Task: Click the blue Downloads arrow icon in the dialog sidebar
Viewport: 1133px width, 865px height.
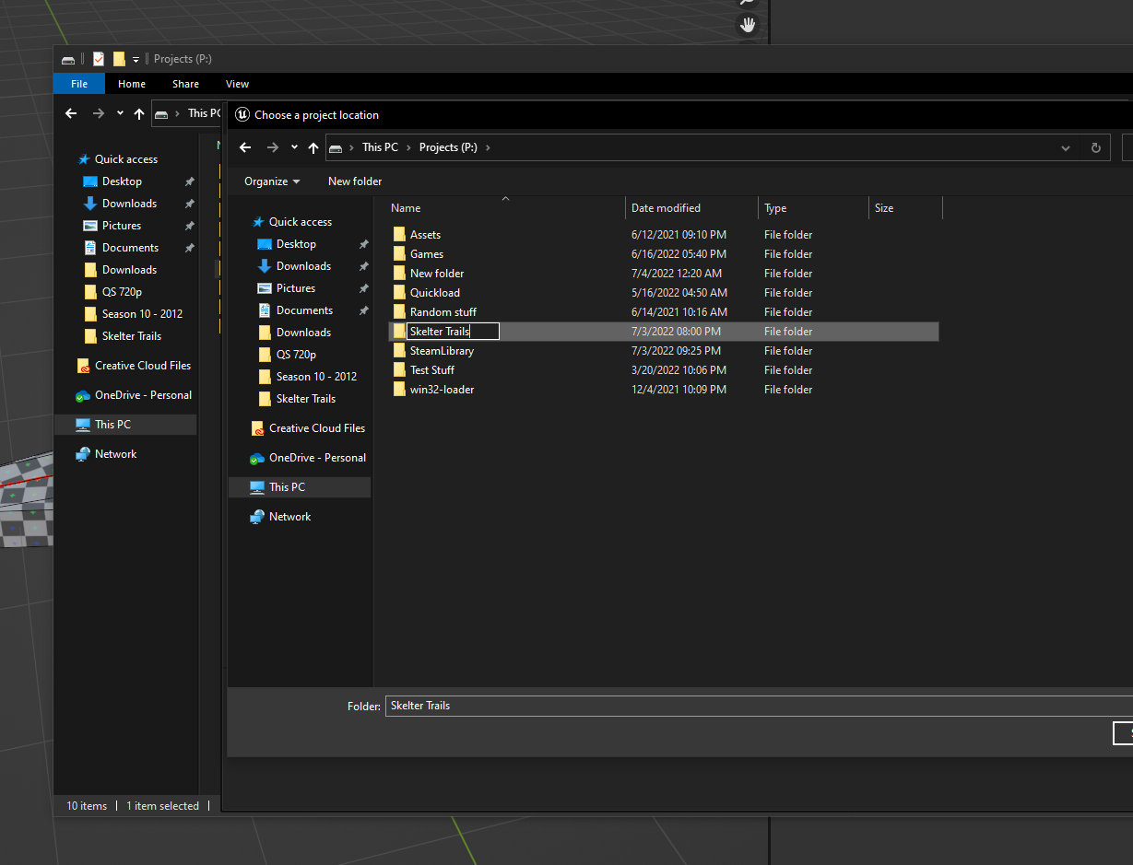Action: [x=265, y=266]
